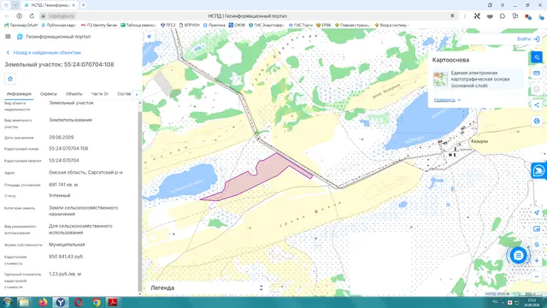Click the status value Учтенный
Screen dimensions: 547x308
click(59, 196)
